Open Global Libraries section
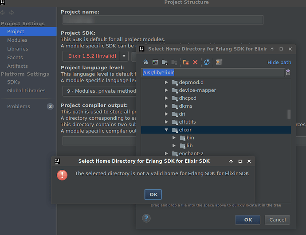 coord(26,90)
